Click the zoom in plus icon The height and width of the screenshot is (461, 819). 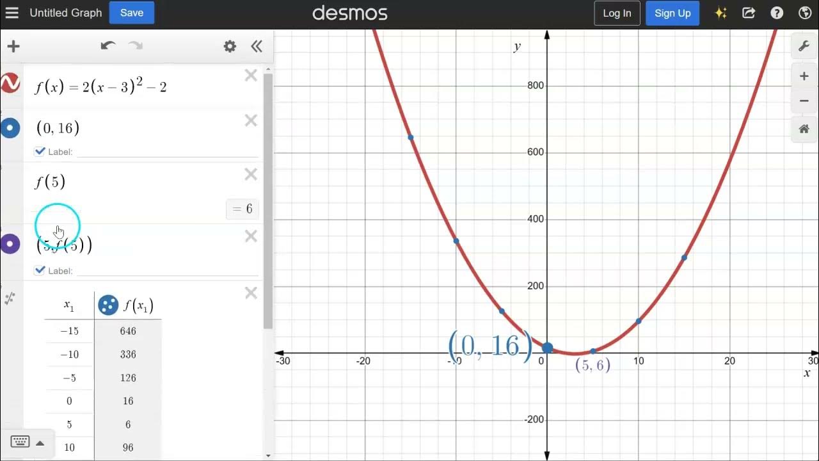(804, 76)
